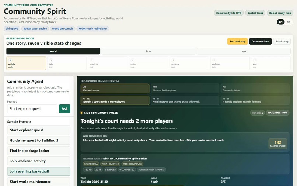Click Tonight's court needs 2 more players heading
Screen dimensions: 297x186
[127, 121]
